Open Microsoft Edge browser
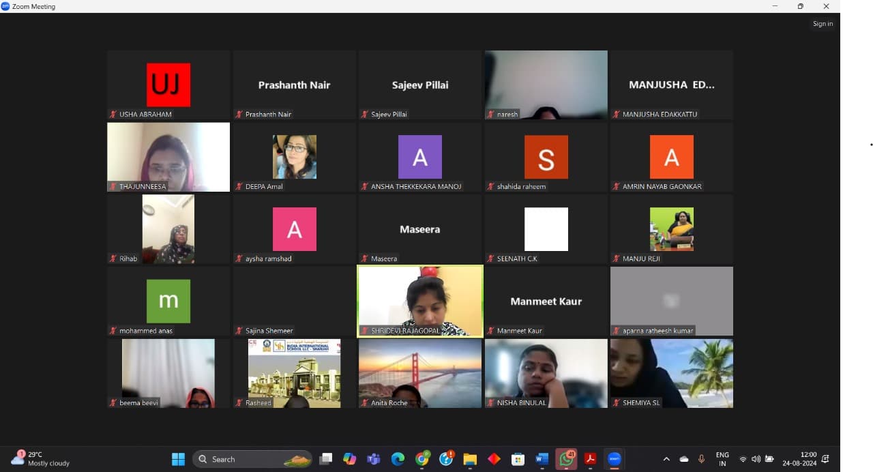Screen dimensions: 873x472 398,459
